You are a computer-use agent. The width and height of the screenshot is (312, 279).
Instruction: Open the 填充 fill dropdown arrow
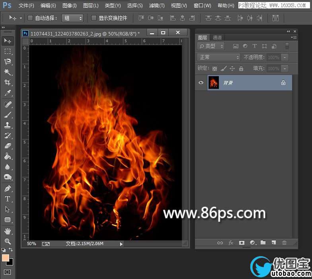[x=285, y=69]
